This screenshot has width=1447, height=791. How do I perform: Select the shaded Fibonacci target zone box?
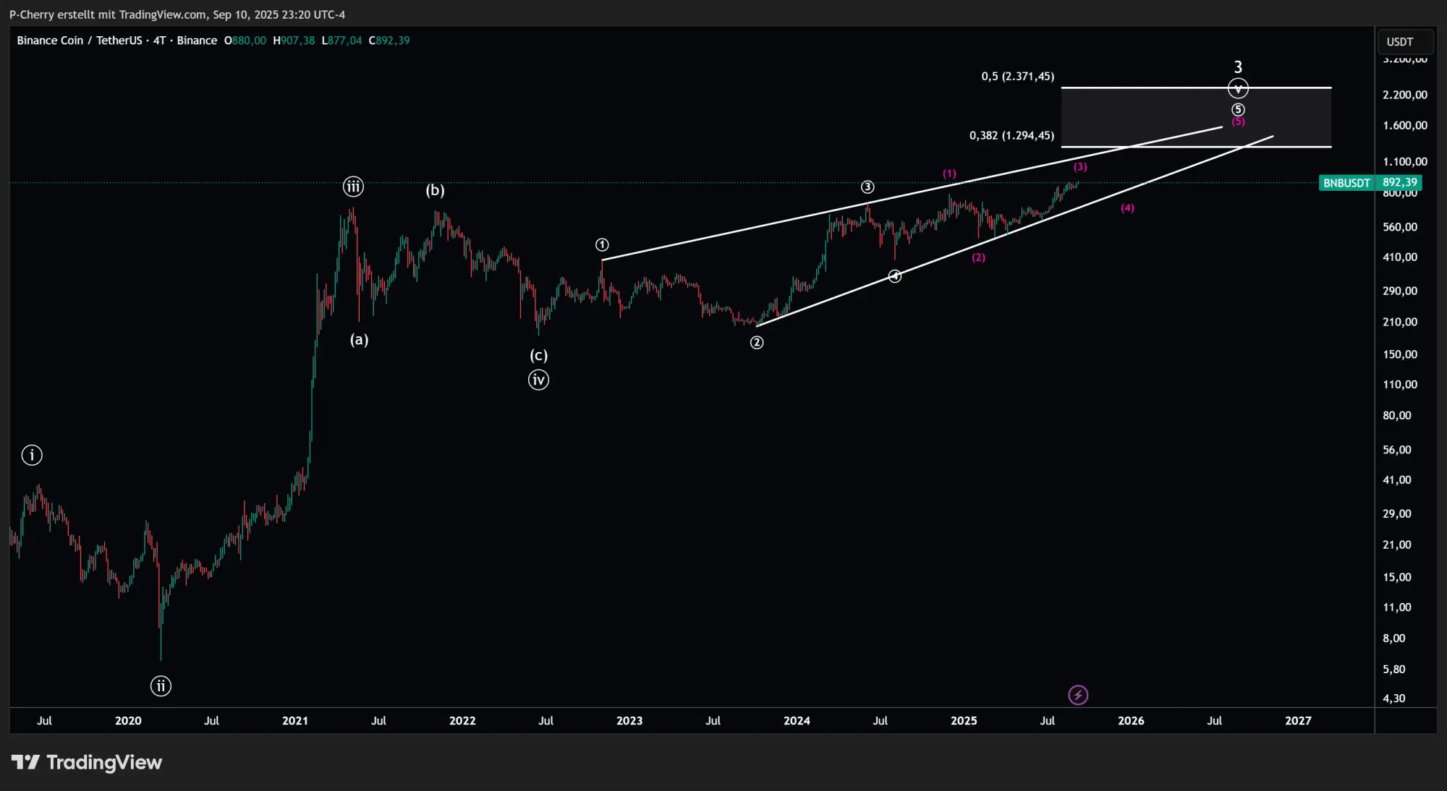[x=1196, y=117]
